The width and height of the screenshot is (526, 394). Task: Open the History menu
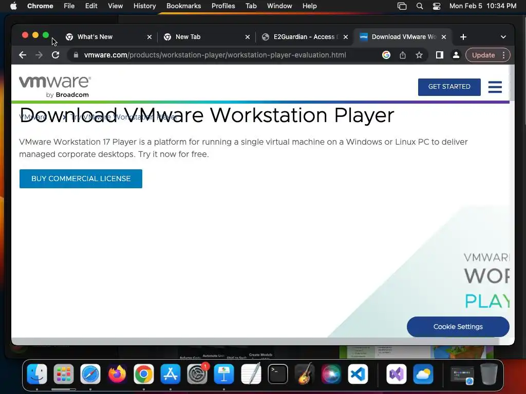point(144,6)
